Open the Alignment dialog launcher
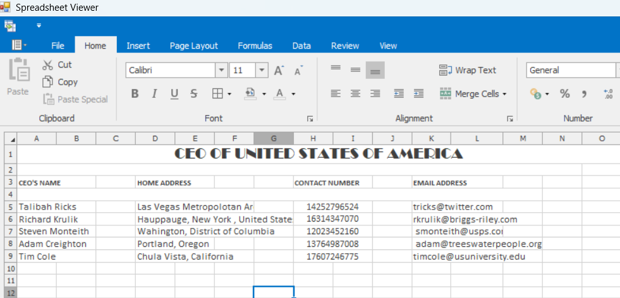 pyautogui.click(x=510, y=119)
